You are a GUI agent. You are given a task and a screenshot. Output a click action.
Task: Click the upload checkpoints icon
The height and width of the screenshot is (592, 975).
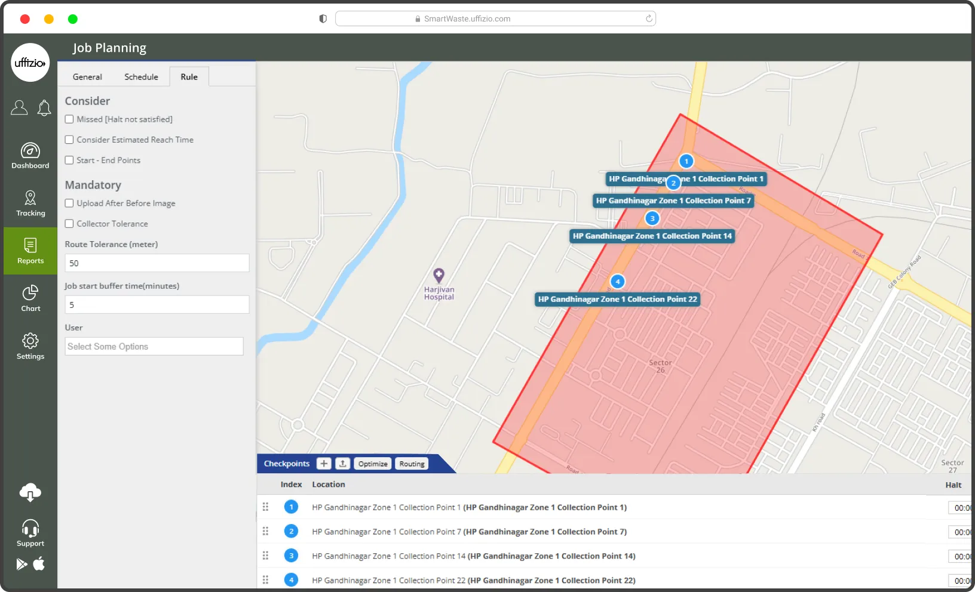[343, 464]
